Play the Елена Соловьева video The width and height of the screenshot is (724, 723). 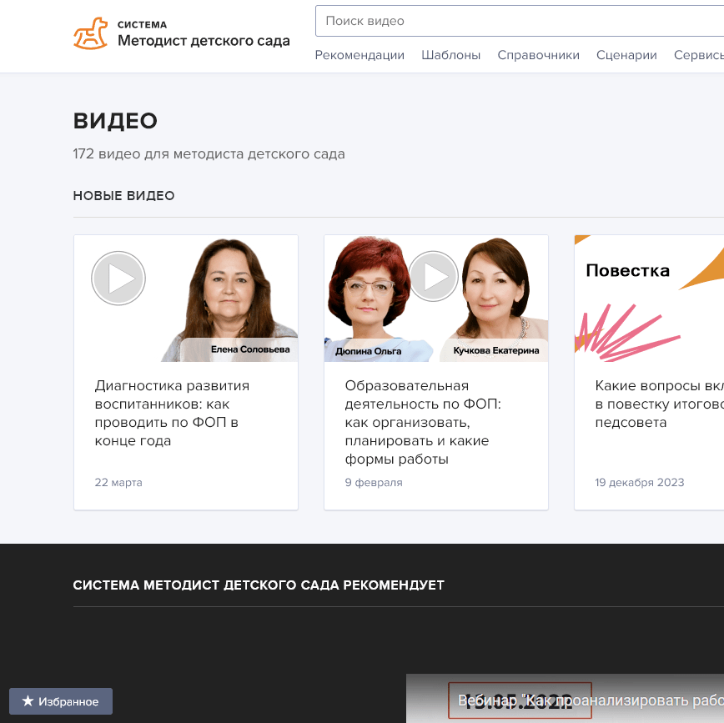click(118, 278)
